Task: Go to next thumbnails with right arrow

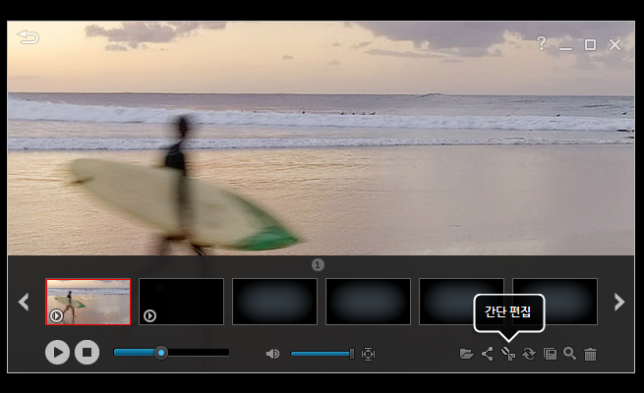Action: click(x=619, y=302)
